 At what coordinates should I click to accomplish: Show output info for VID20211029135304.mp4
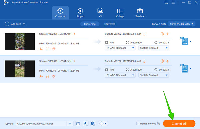162,34
